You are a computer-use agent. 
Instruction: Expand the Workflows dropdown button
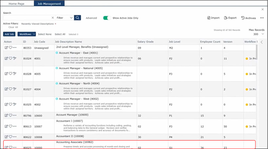[x=27, y=34]
